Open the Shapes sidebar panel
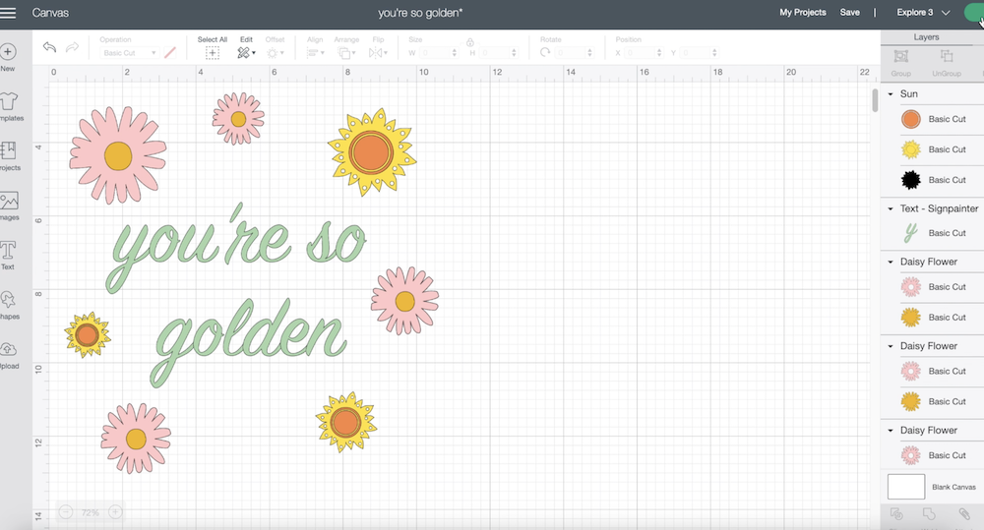 coord(9,305)
